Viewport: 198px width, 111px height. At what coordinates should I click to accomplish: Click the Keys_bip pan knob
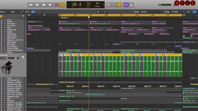[x=23, y=57]
